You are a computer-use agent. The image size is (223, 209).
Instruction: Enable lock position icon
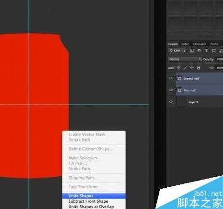192,68
